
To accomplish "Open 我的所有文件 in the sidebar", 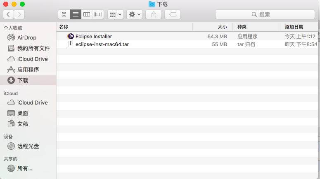I will point(28,48).
